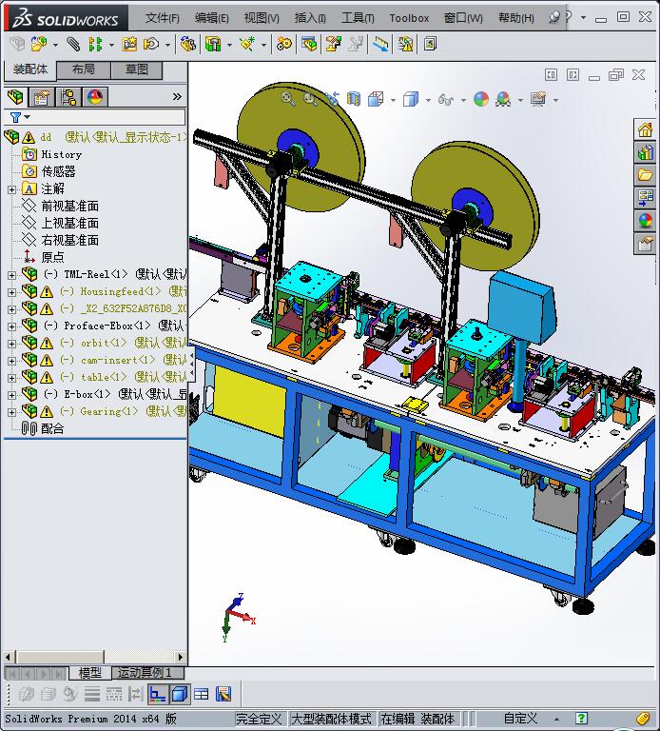Open the PropertyManager panel tab
Screen dimensions: 660x731
[42, 97]
